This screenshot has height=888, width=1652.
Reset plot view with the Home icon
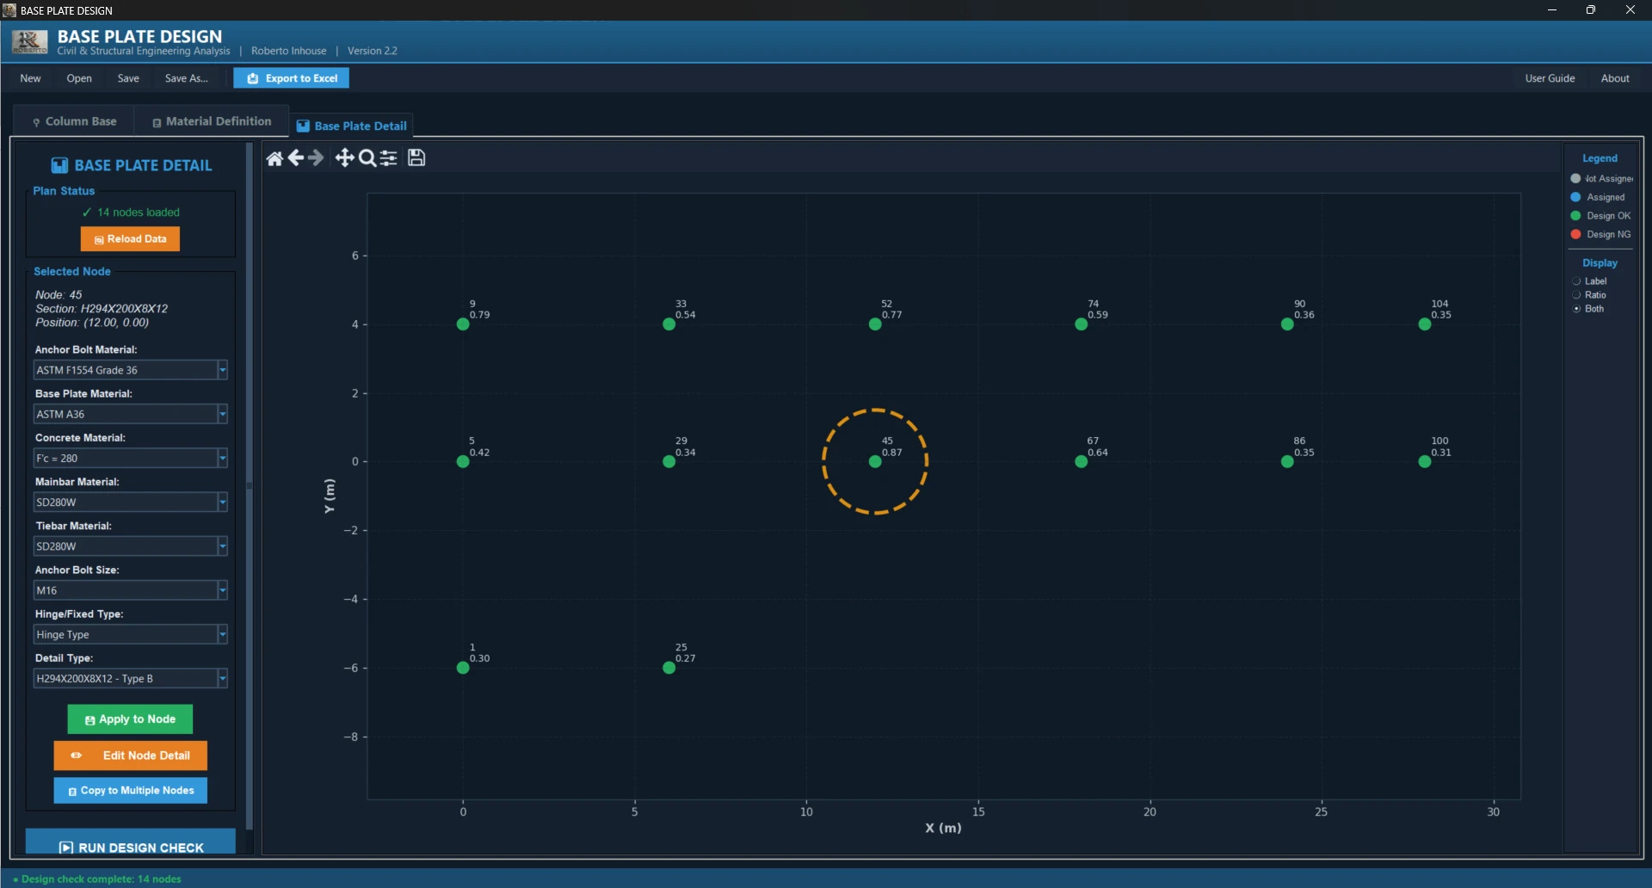[x=274, y=158]
